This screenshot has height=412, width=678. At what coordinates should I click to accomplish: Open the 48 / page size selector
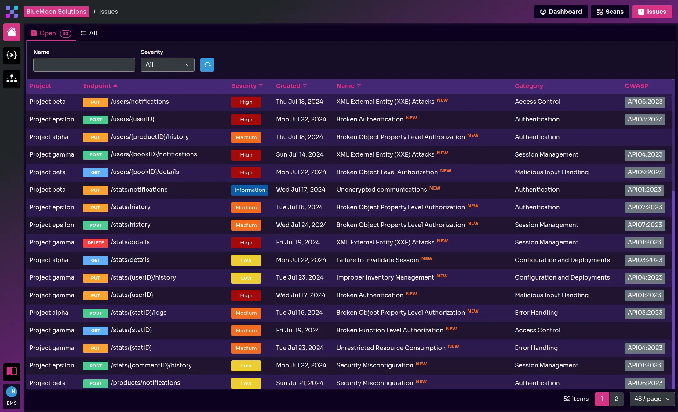coord(652,399)
